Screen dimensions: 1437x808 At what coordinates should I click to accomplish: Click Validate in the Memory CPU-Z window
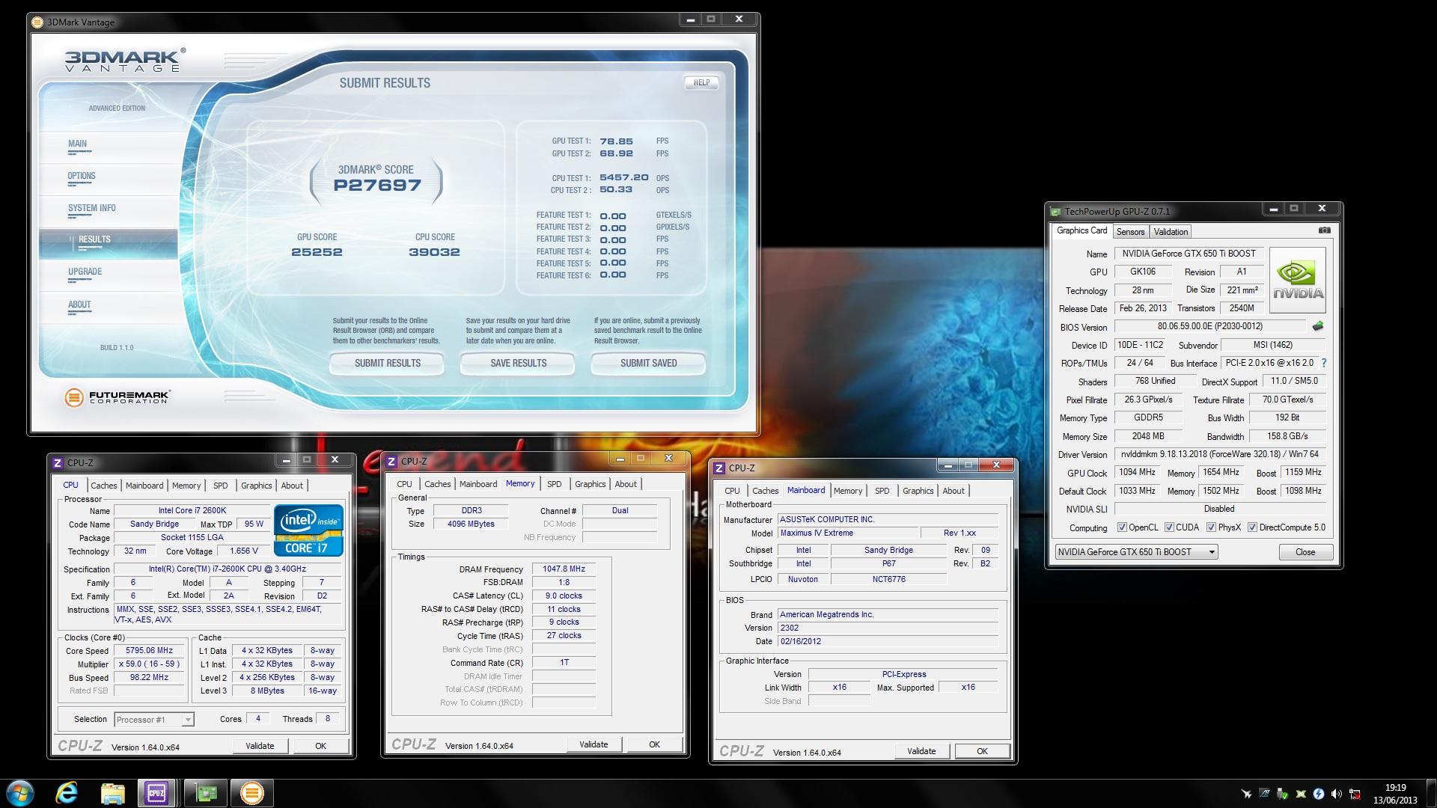[x=594, y=744]
